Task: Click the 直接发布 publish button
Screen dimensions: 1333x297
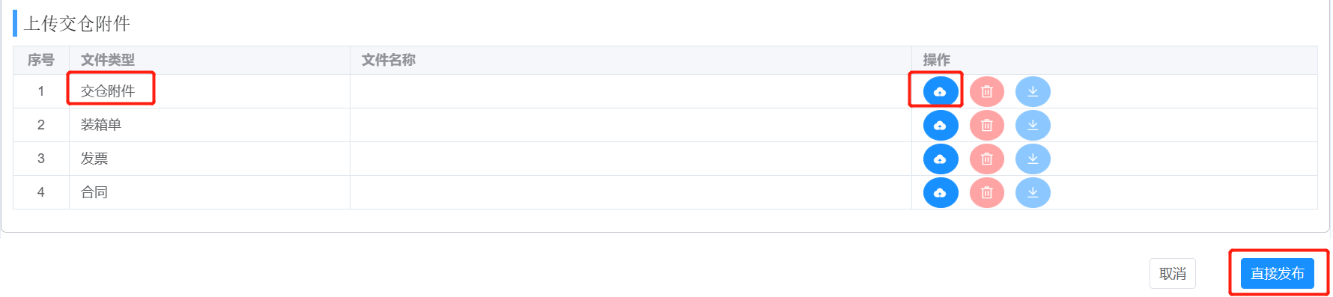Action: 1278,273
